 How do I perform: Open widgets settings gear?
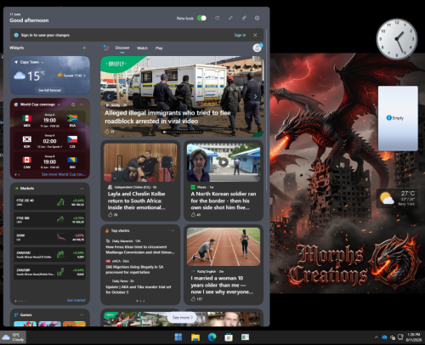(x=257, y=18)
